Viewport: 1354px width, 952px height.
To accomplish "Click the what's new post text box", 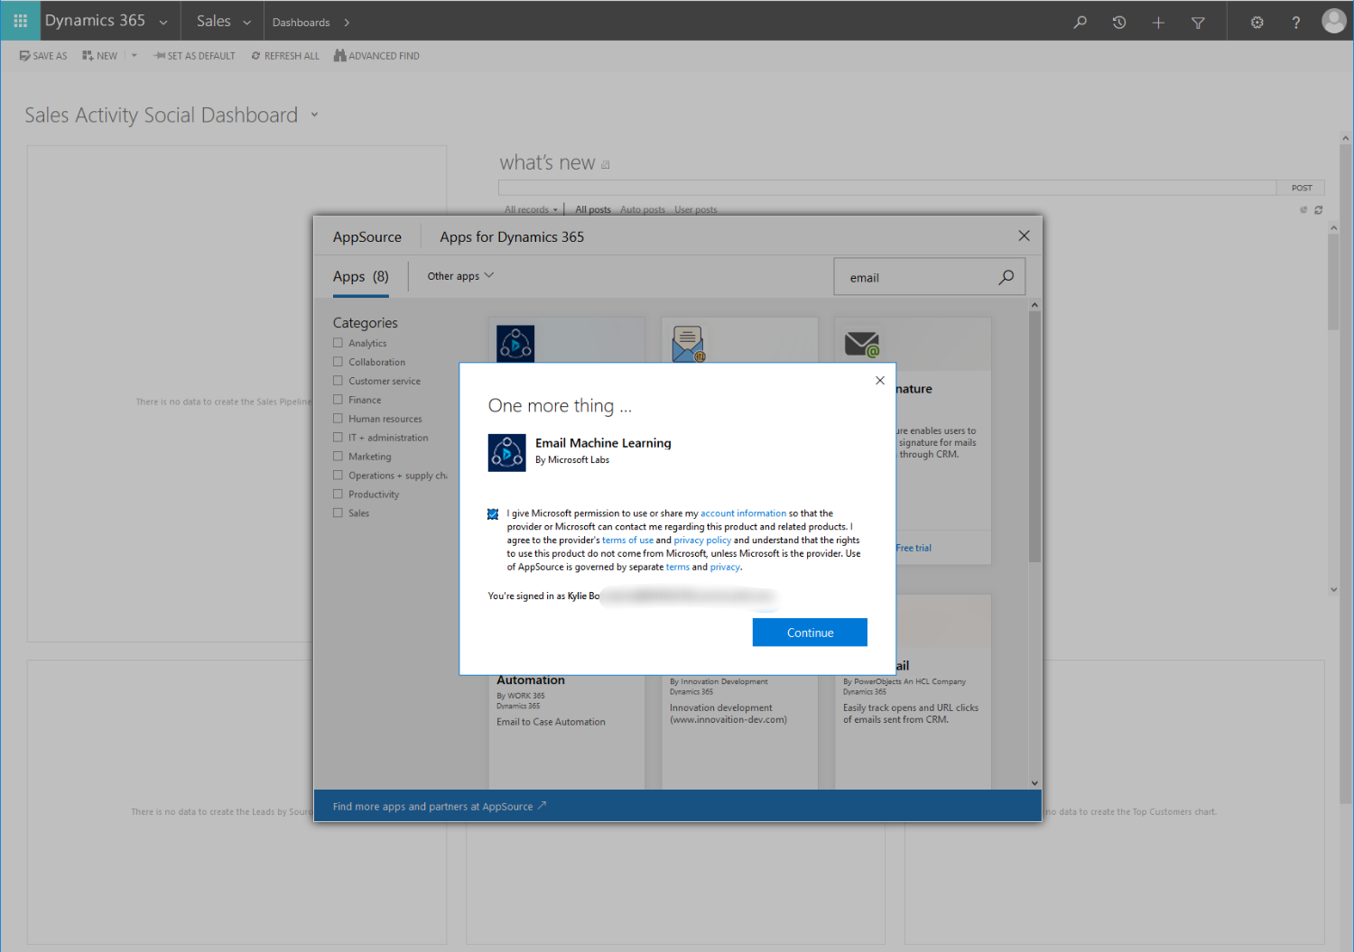I will pyautogui.click(x=887, y=188).
